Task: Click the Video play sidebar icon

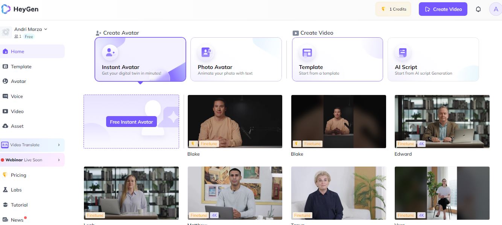Action: (x=5, y=111)
